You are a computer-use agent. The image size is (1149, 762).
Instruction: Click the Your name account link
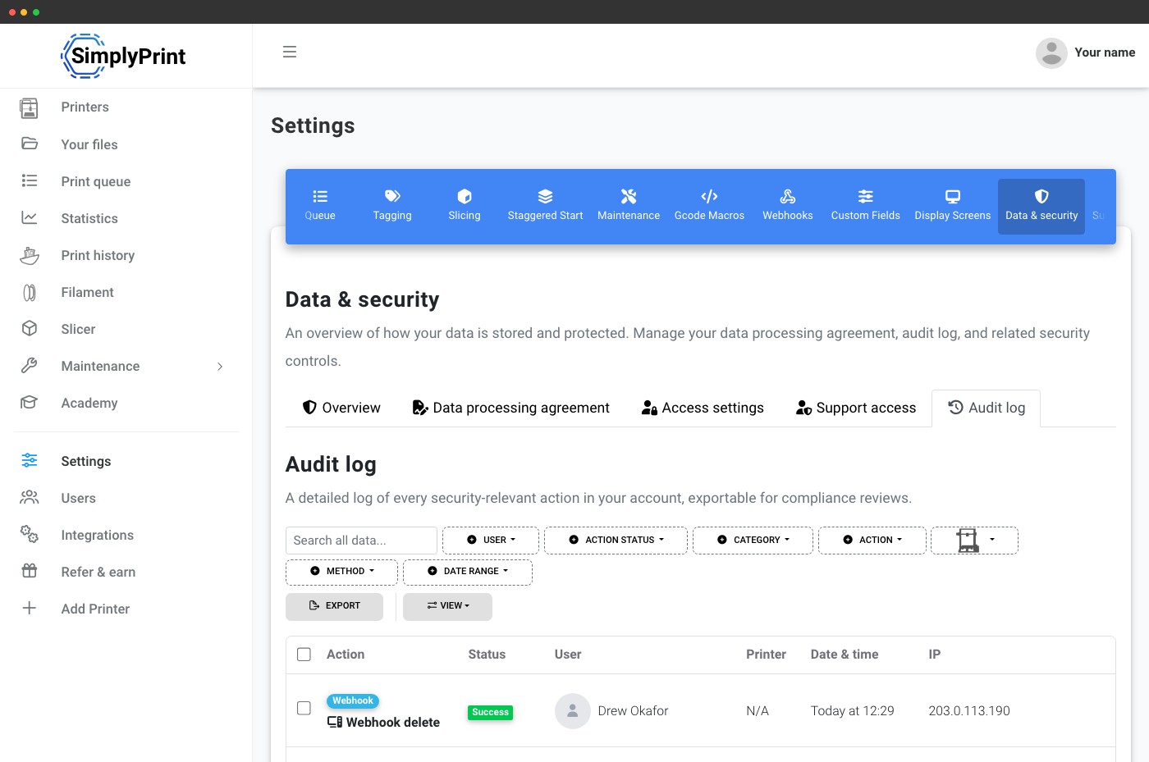coord(1105,52)
